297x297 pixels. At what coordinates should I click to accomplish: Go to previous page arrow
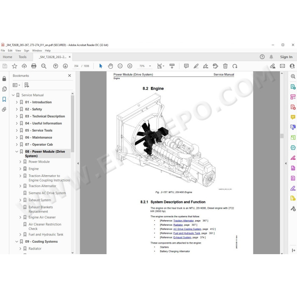click(56, 66)
